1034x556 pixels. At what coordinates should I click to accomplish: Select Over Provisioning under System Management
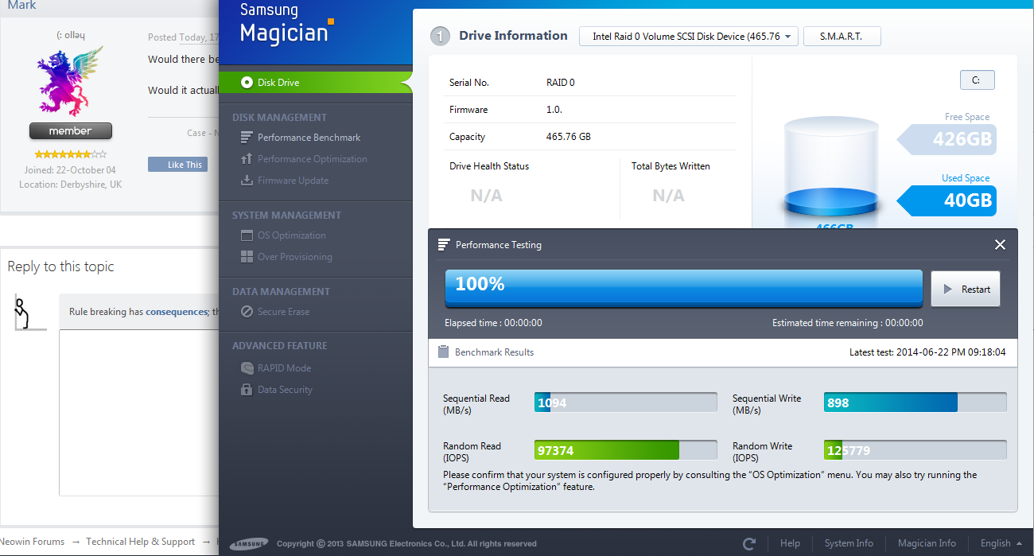294,257
